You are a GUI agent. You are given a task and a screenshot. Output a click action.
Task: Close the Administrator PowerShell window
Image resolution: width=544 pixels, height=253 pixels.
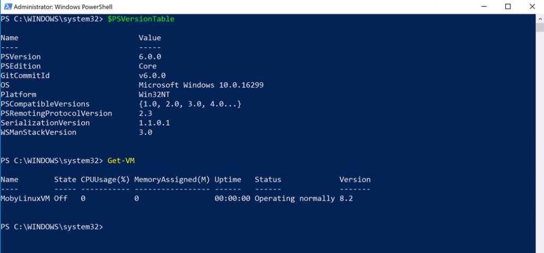532,6
